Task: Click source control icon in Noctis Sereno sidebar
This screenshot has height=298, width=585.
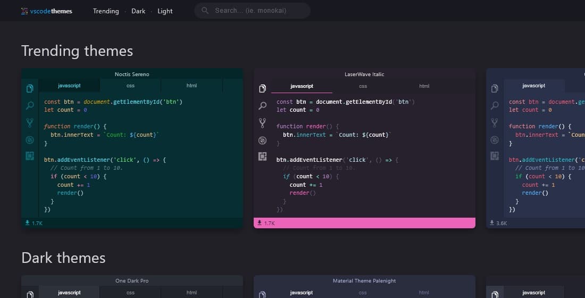Action: tap(30, 123)
